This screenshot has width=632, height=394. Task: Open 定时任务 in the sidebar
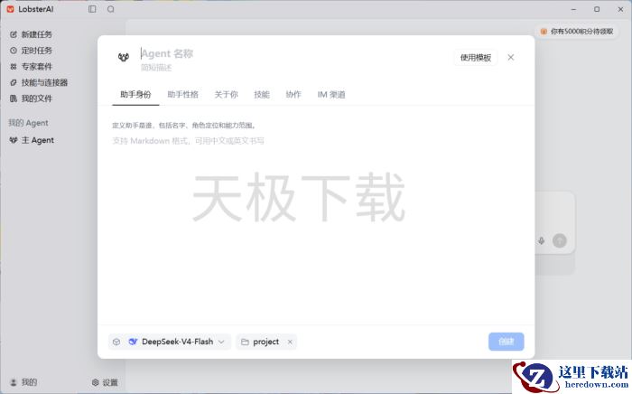click(31, 51)
